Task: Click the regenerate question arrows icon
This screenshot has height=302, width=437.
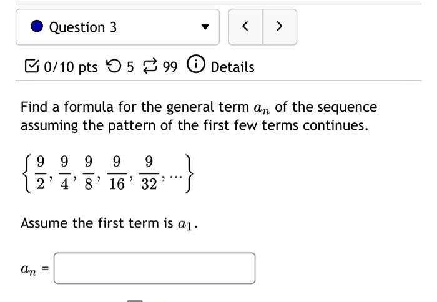Action: [150, 67]
